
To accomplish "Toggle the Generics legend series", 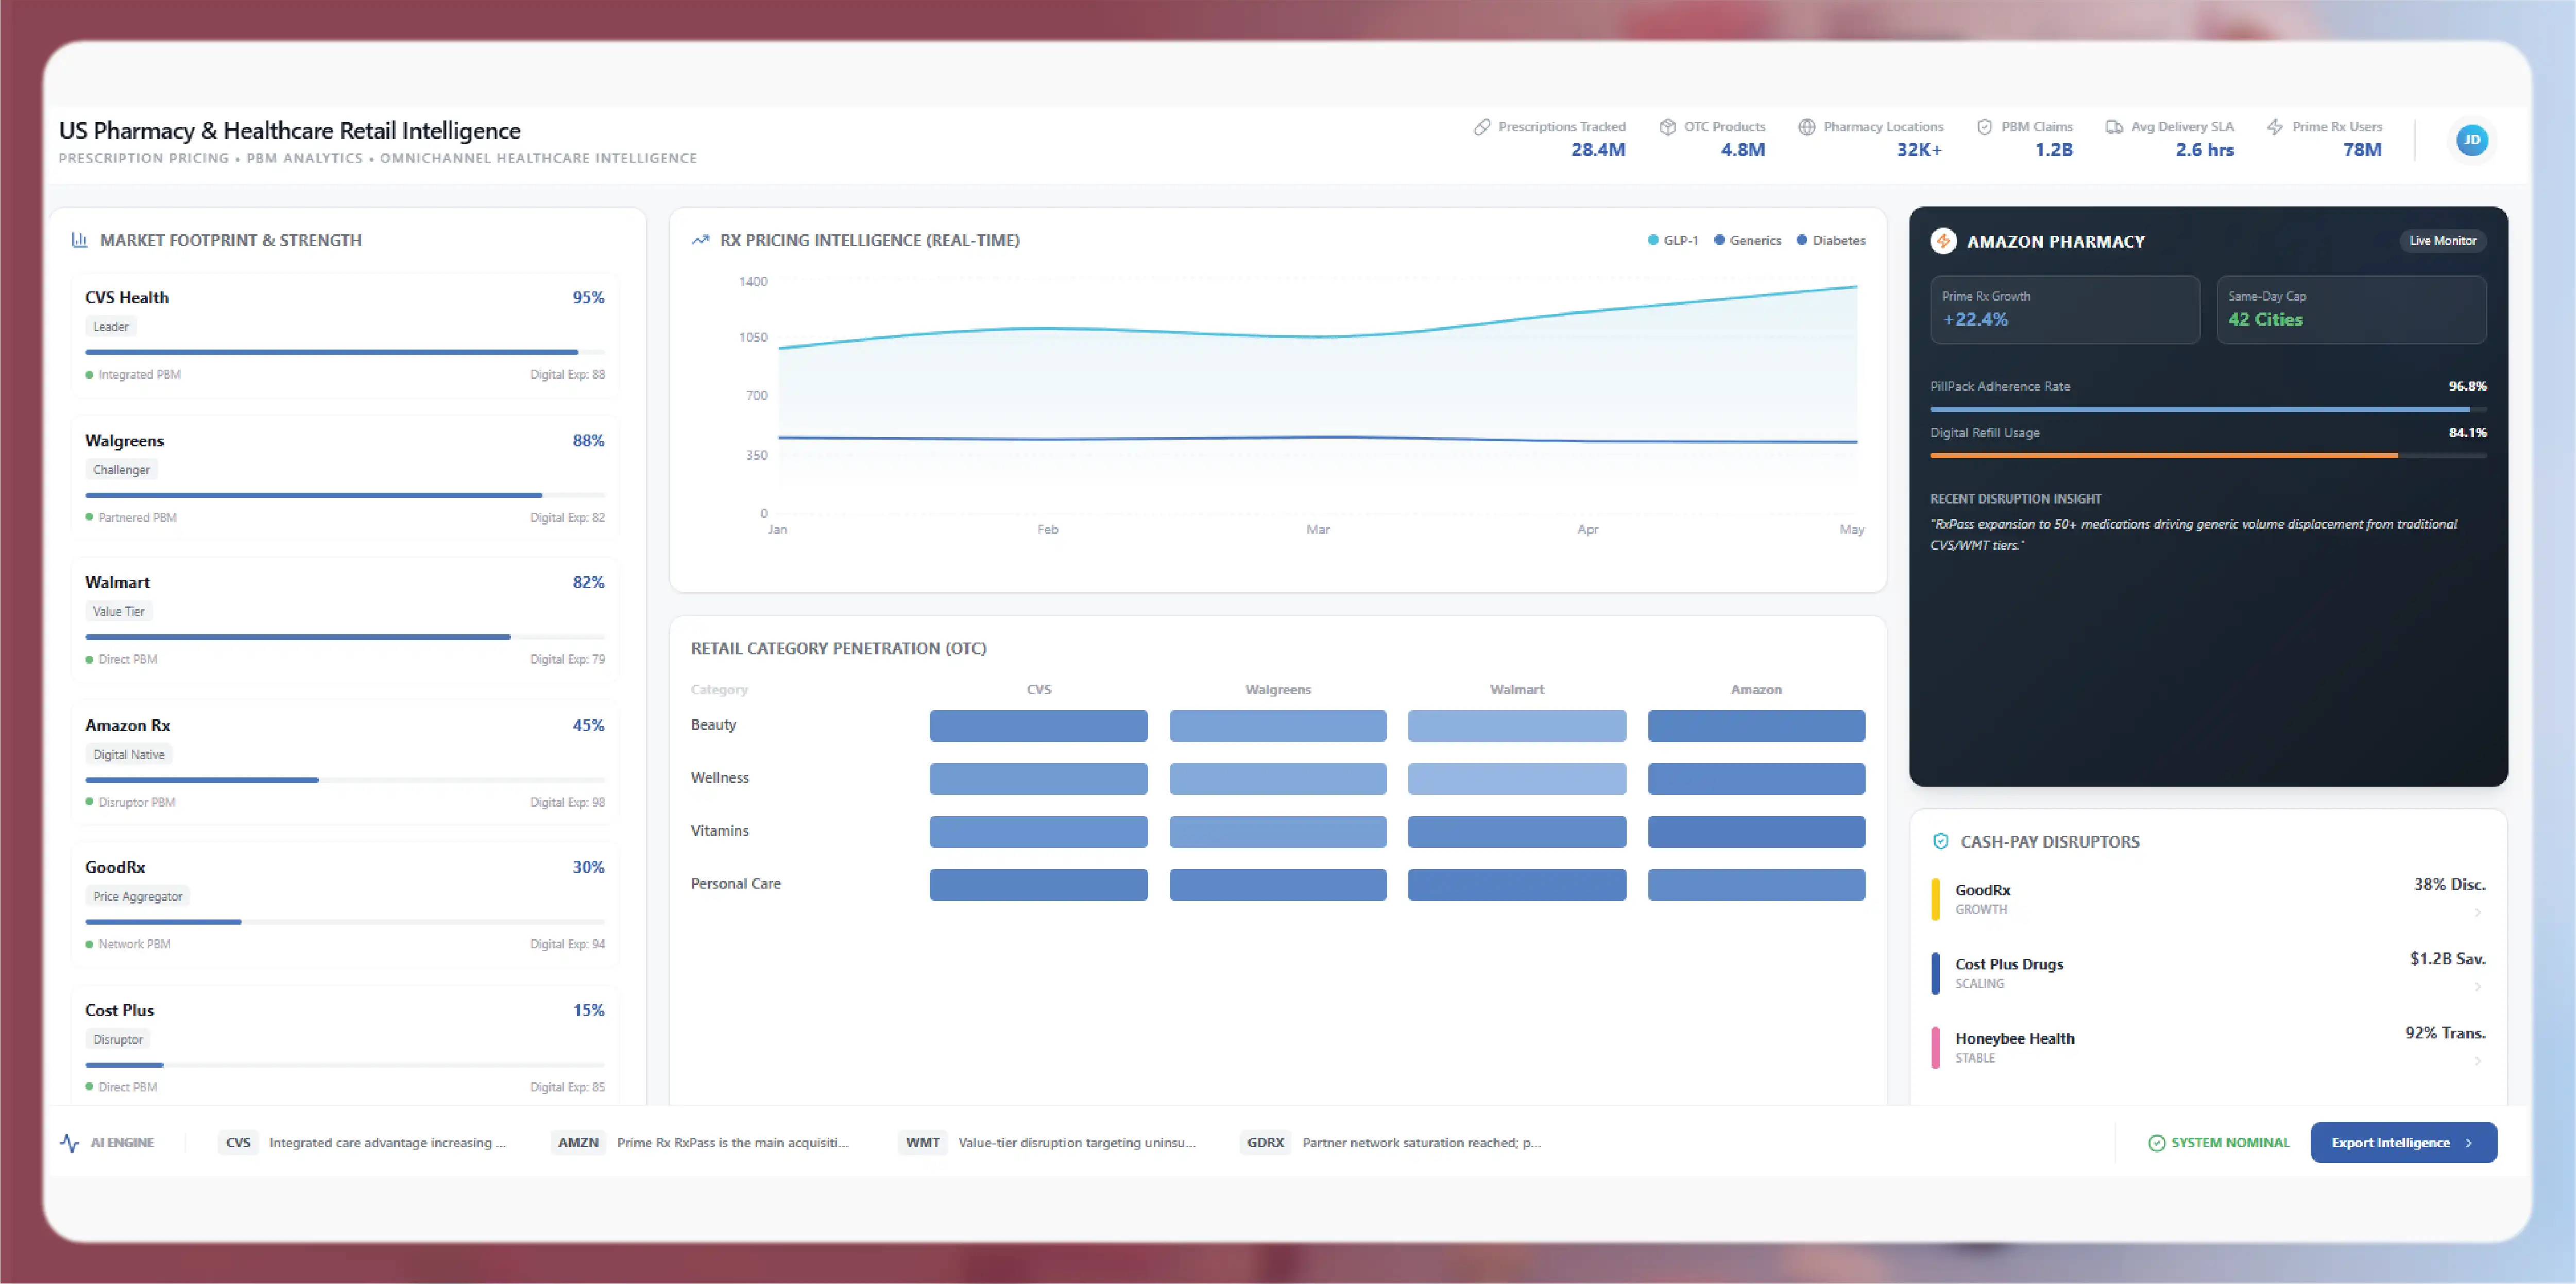I will [x=1747, y=241].
